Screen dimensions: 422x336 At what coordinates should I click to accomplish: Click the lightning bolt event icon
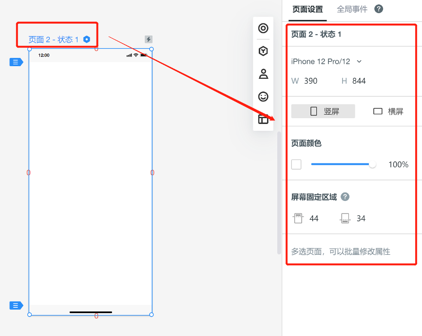coord(149,39)
